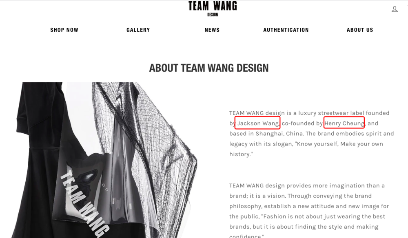The image size is (408, 238).
Task: Click the small DESIGN word under logo
Action: tap(213, 15)
